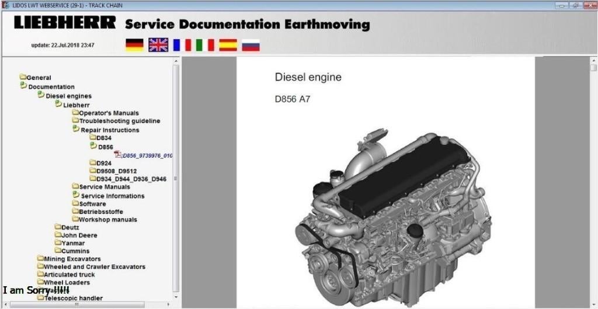Switch language using the British flag
This screenshot has height=309, width=598.
[x=158, y=45]
